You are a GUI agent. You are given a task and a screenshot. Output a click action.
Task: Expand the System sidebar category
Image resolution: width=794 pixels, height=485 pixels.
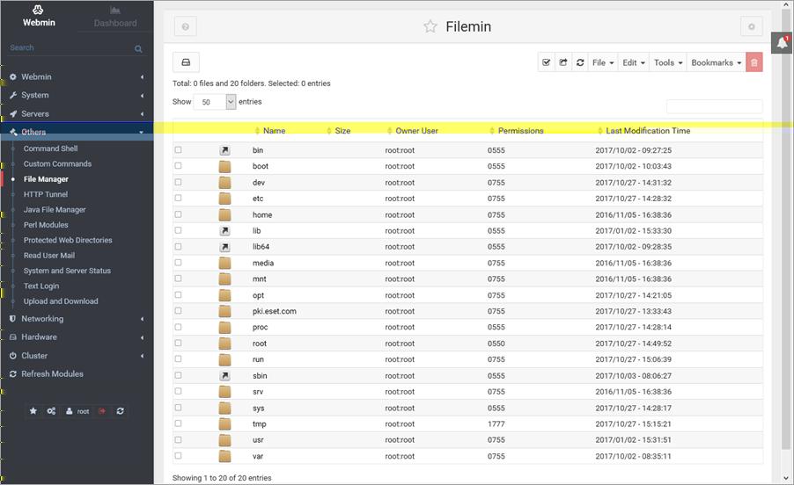coord(77,95)
